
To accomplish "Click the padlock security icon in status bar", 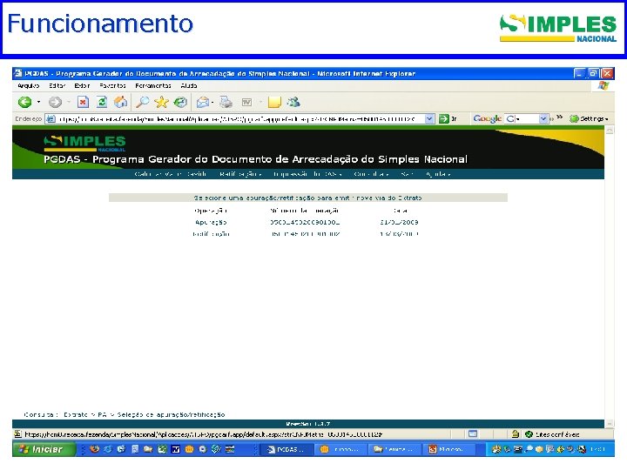I will pos(516,433).
